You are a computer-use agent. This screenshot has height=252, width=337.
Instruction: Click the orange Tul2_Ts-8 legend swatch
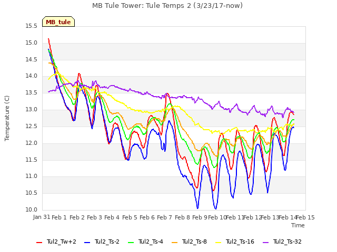click(175, 243)
